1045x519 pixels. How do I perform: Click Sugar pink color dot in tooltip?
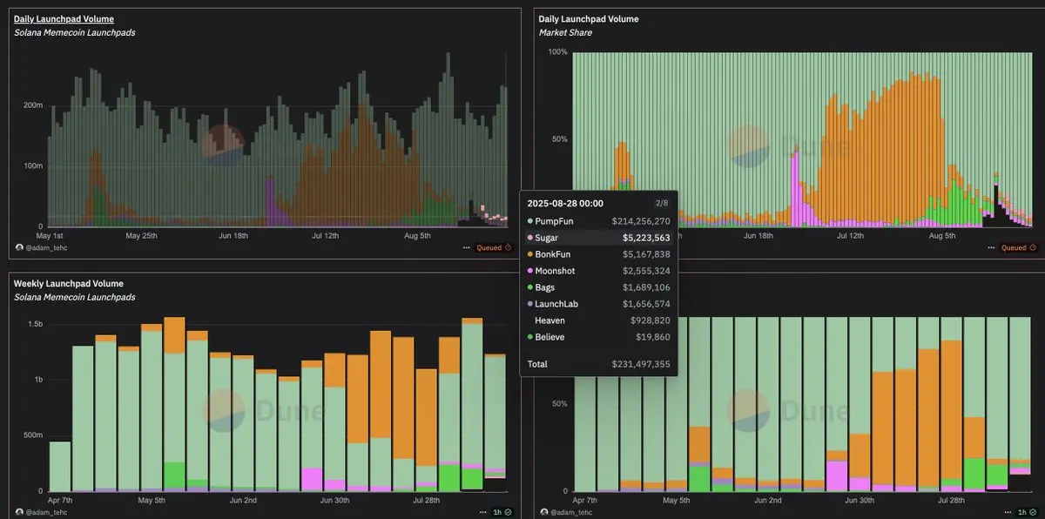point(530,237)
